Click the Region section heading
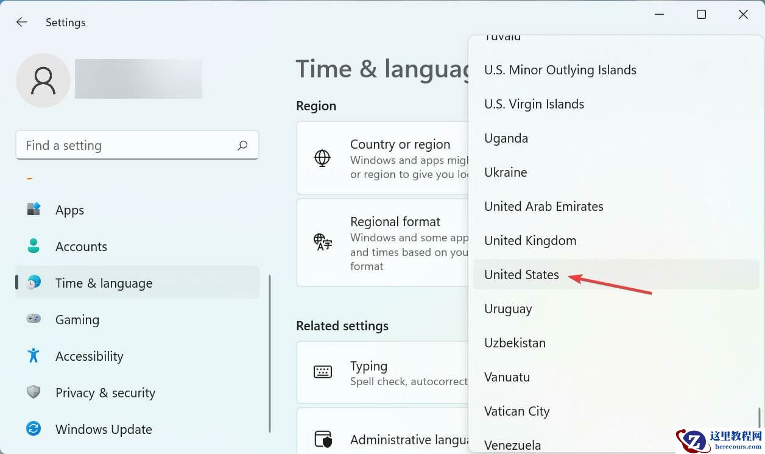Image resolution: width=765 pixels, height=454 pixels. point(316,106)
